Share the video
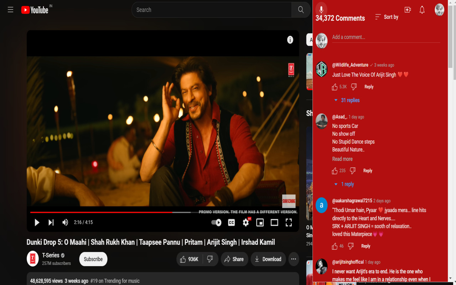The image size is (456, 285). [234, 259]
